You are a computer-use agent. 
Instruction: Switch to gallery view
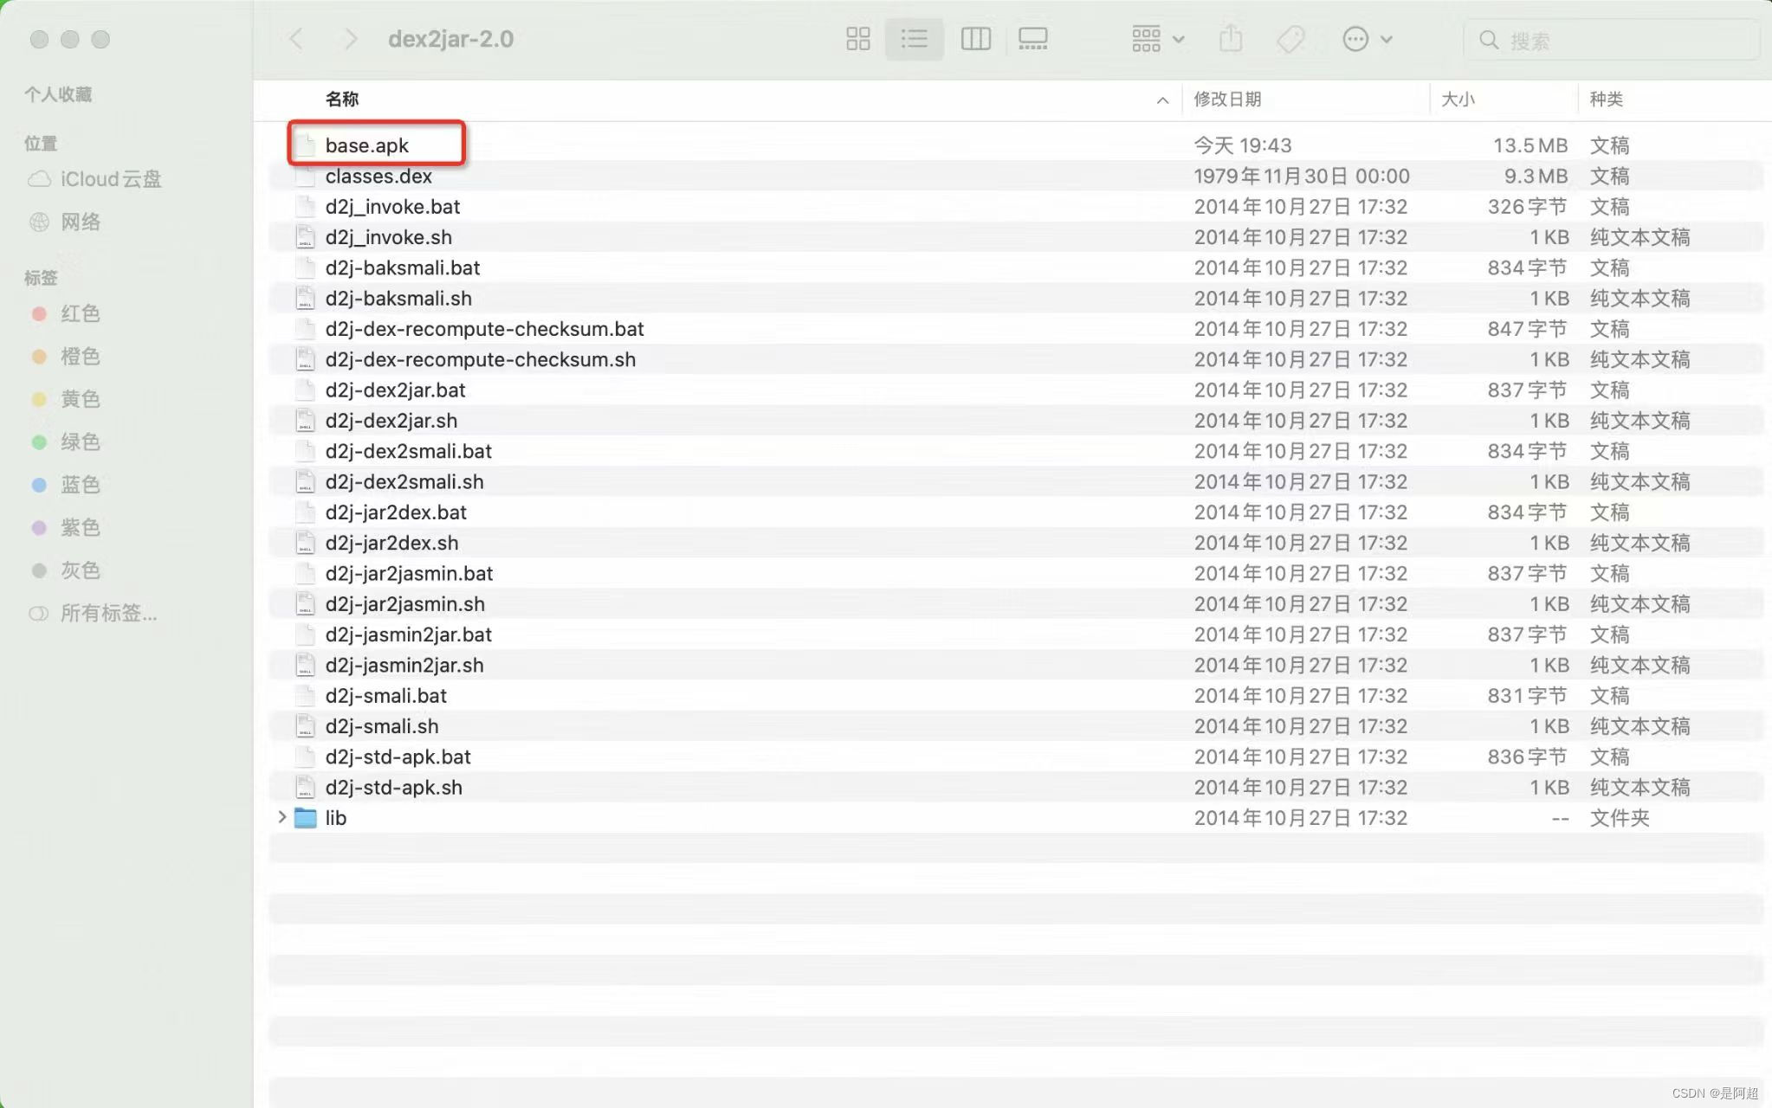point(1032,39)
